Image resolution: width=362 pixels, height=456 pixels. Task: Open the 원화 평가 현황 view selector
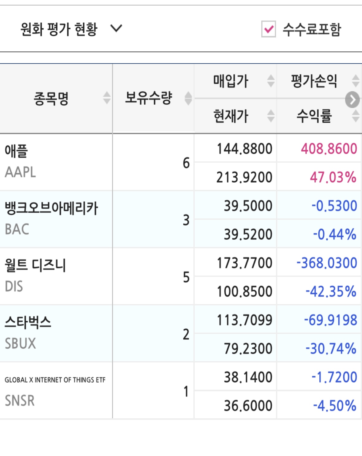59,29
